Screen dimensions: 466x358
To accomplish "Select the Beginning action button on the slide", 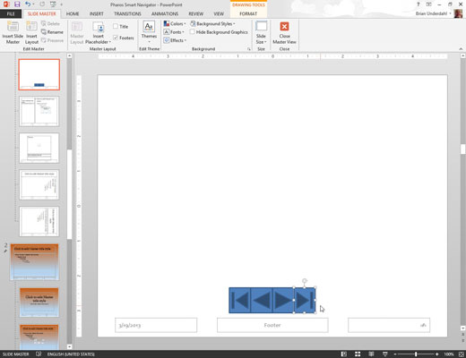I will (x=239, y=300).
